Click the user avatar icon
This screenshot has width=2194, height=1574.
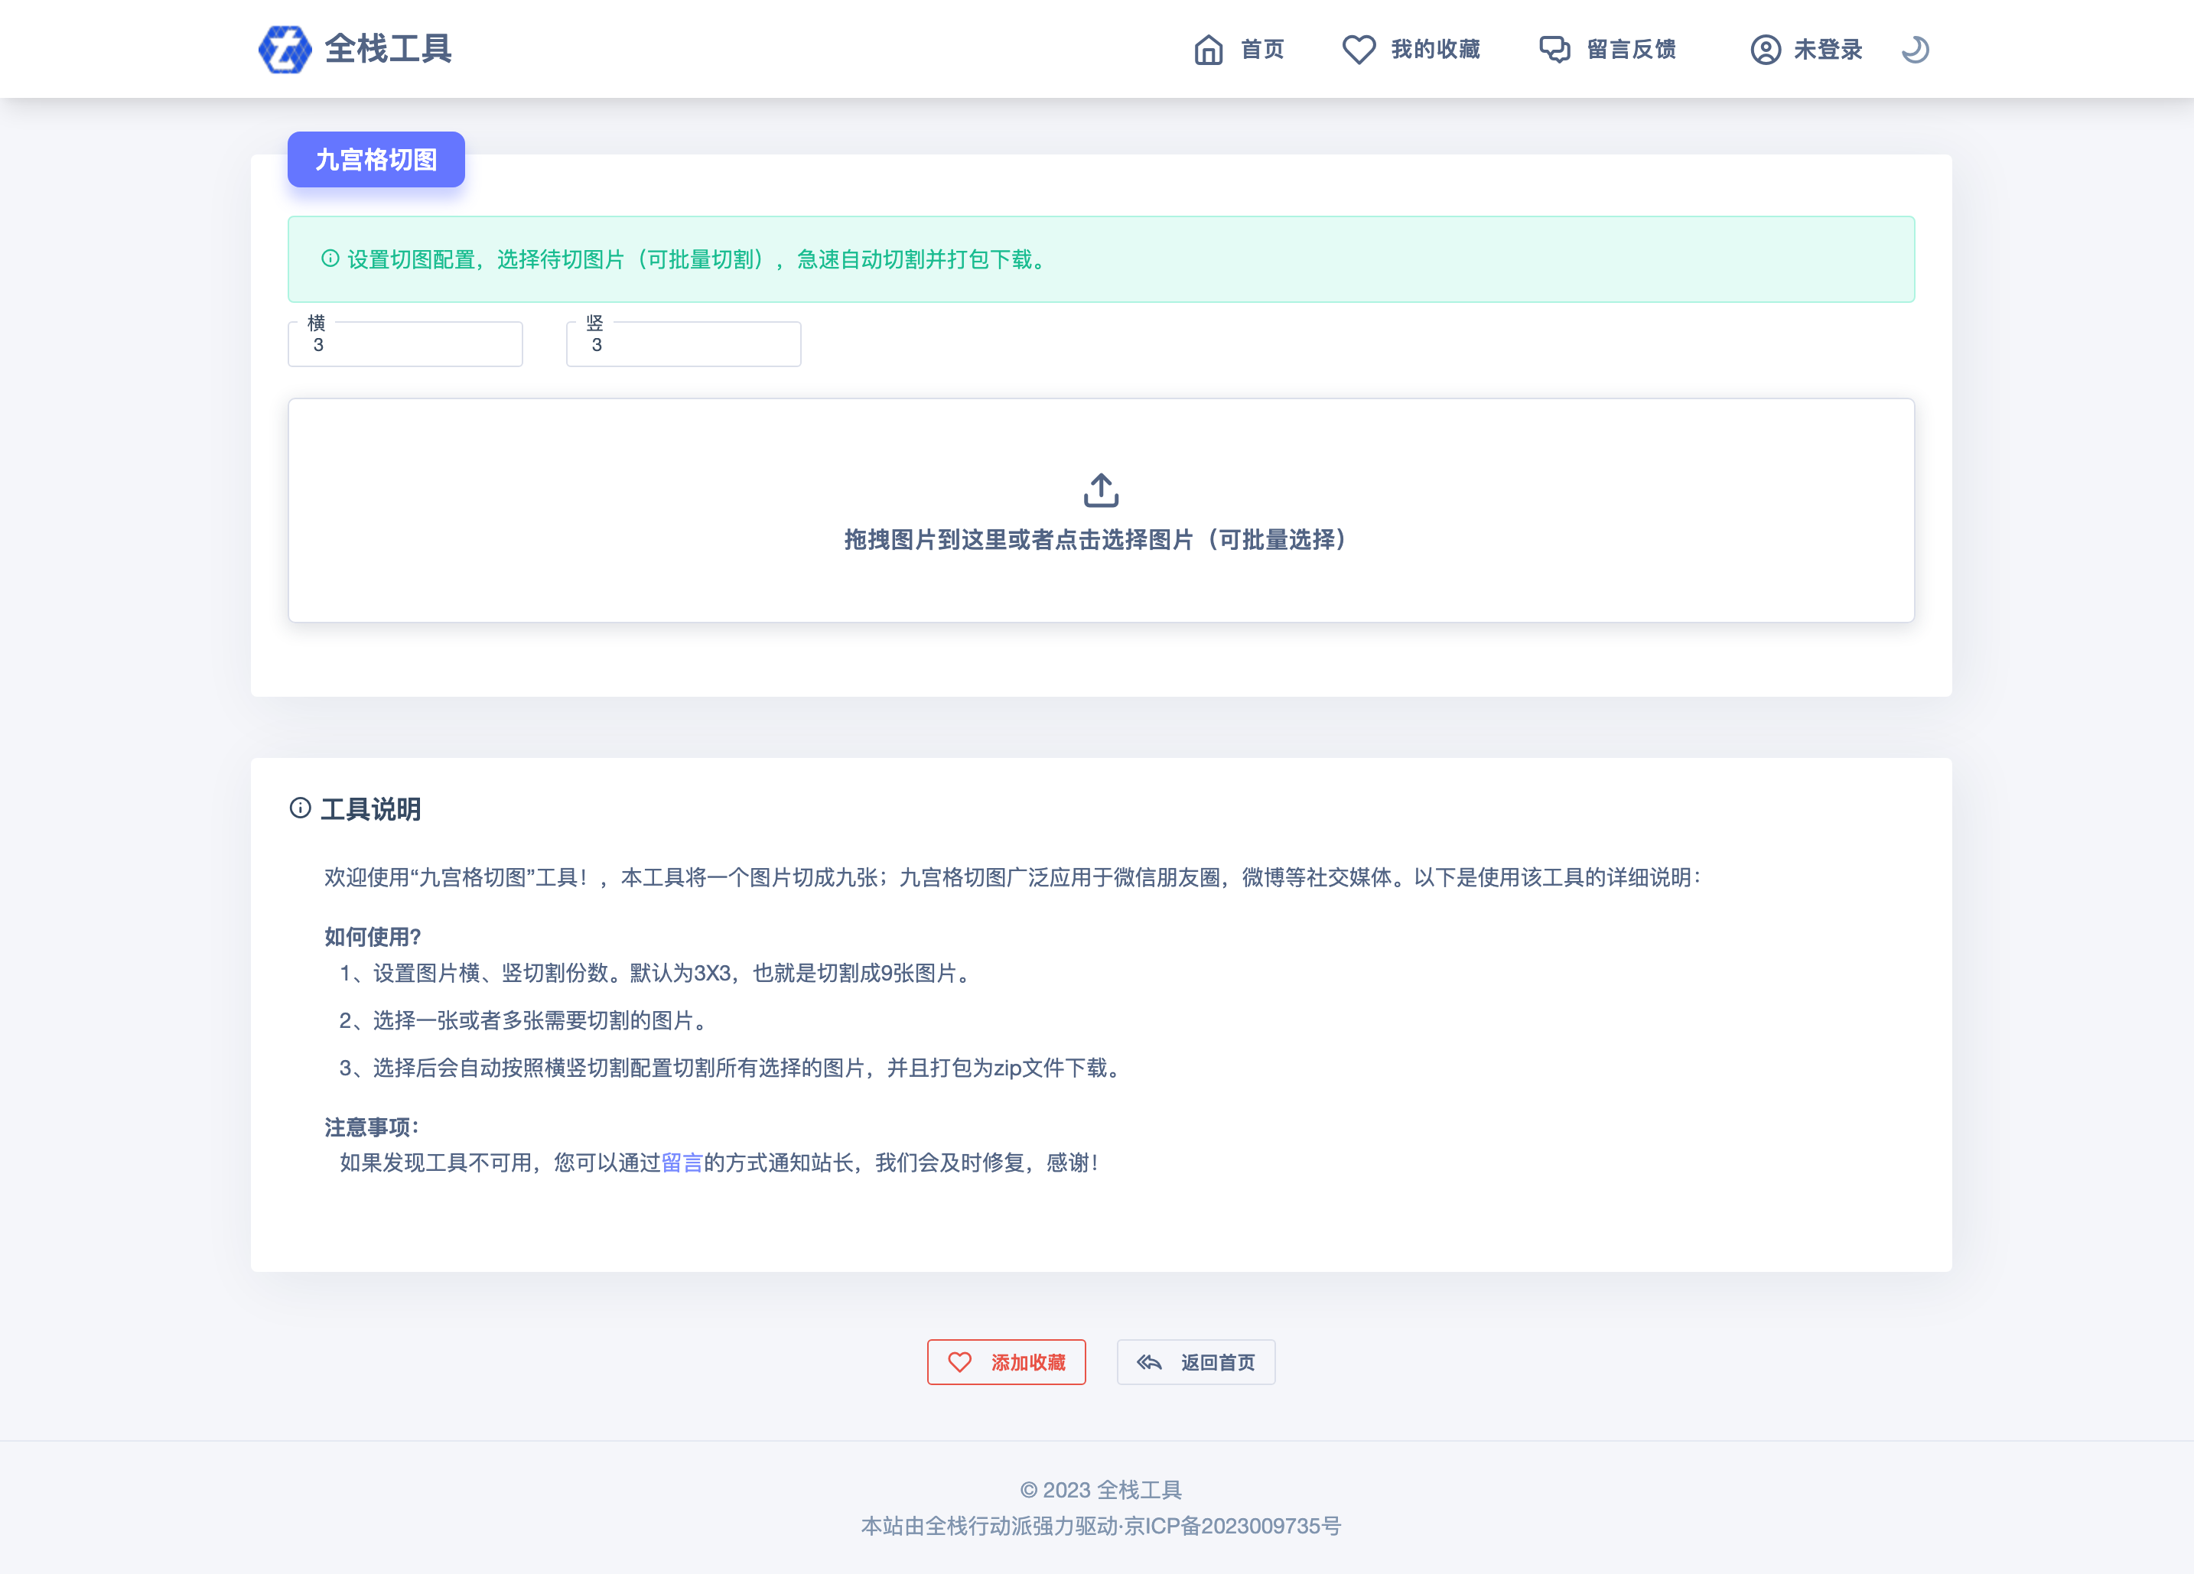click(x=1766, y=50)
